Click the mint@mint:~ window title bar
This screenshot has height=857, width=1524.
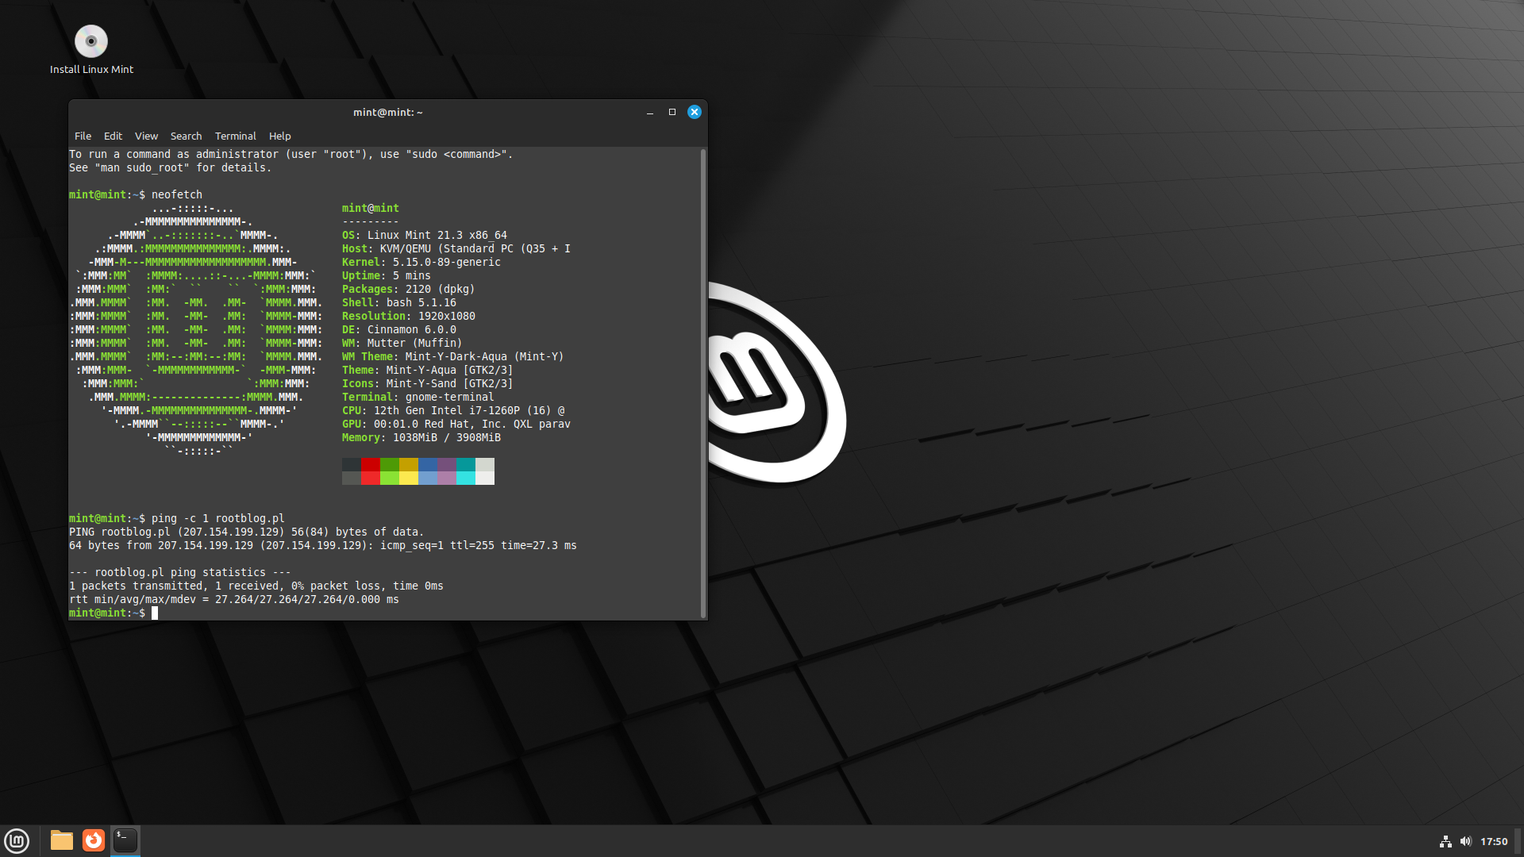[x=388, y=112]
